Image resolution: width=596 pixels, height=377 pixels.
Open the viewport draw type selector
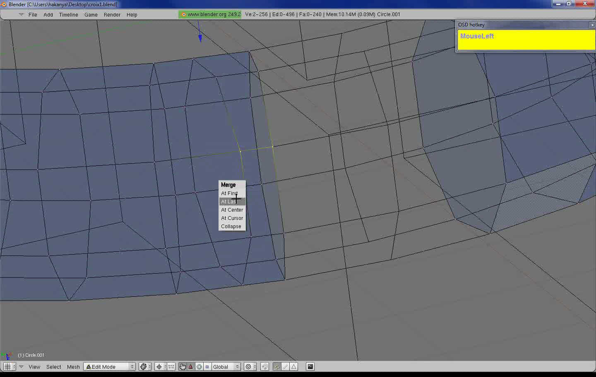pyautogui.click(x=145, y=367)
